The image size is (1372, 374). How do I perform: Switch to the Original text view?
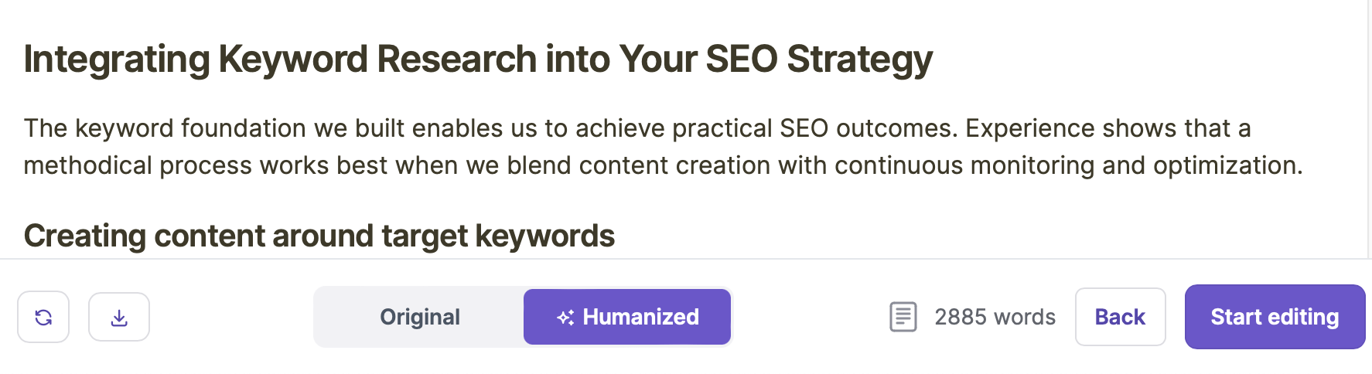pos(420,317)
